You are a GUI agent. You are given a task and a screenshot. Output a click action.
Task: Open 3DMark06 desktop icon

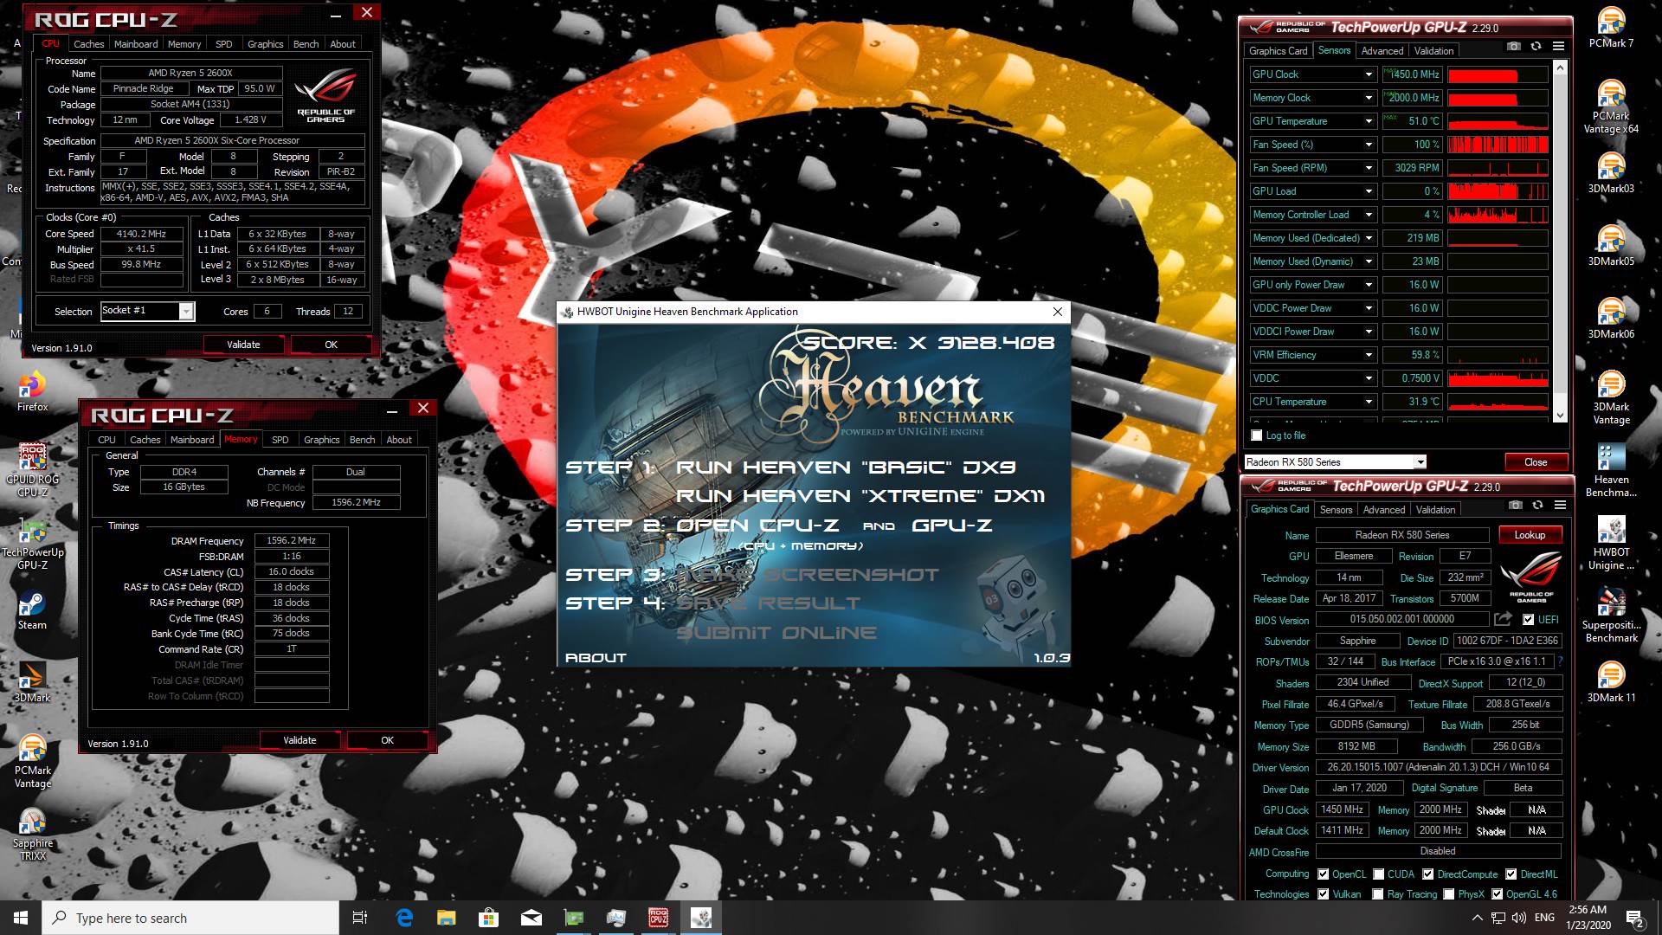(x=1611, y=319)
